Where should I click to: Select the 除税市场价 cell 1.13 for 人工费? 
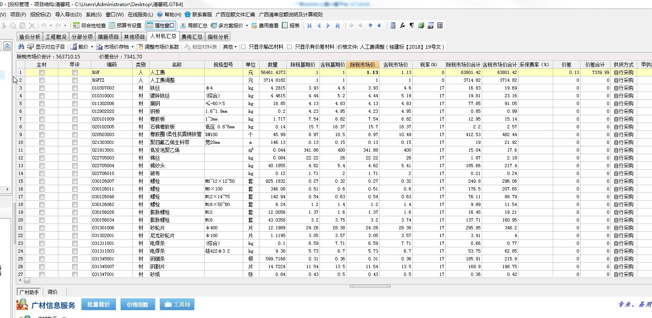coord(362,72)
